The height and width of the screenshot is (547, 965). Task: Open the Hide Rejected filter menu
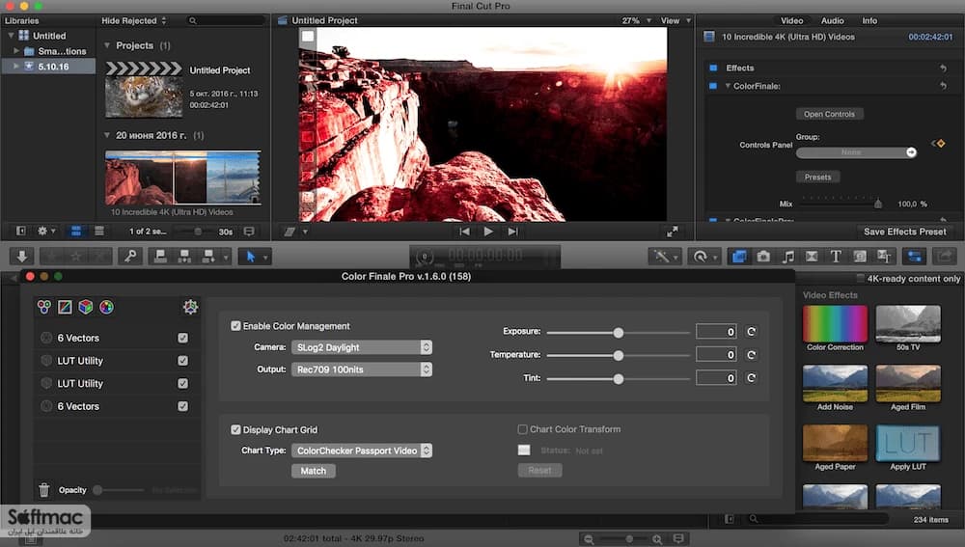(133, 20)
